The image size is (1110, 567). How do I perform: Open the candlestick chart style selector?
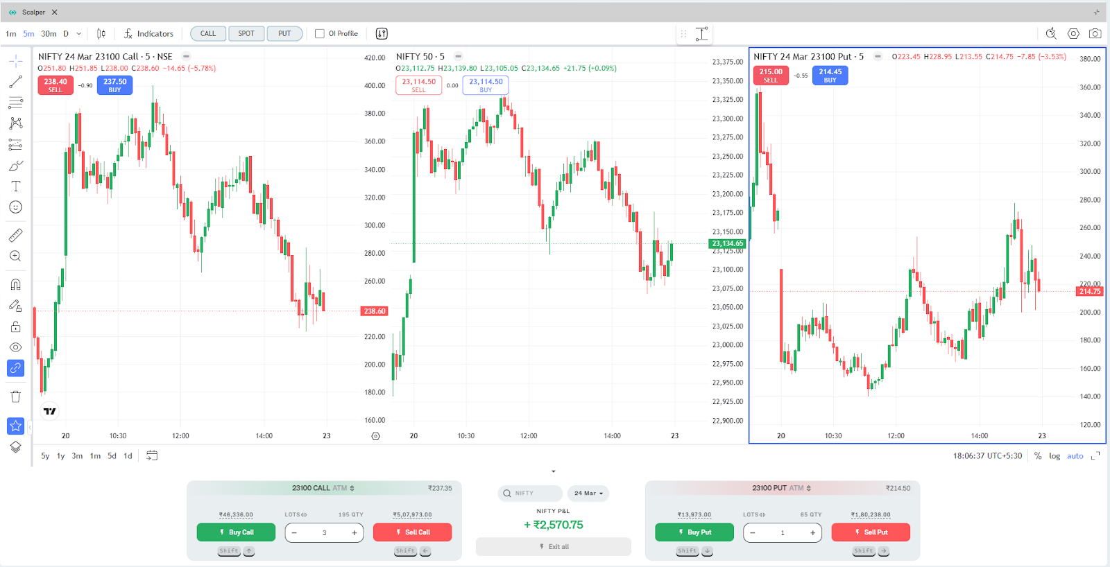pos(101,33)
